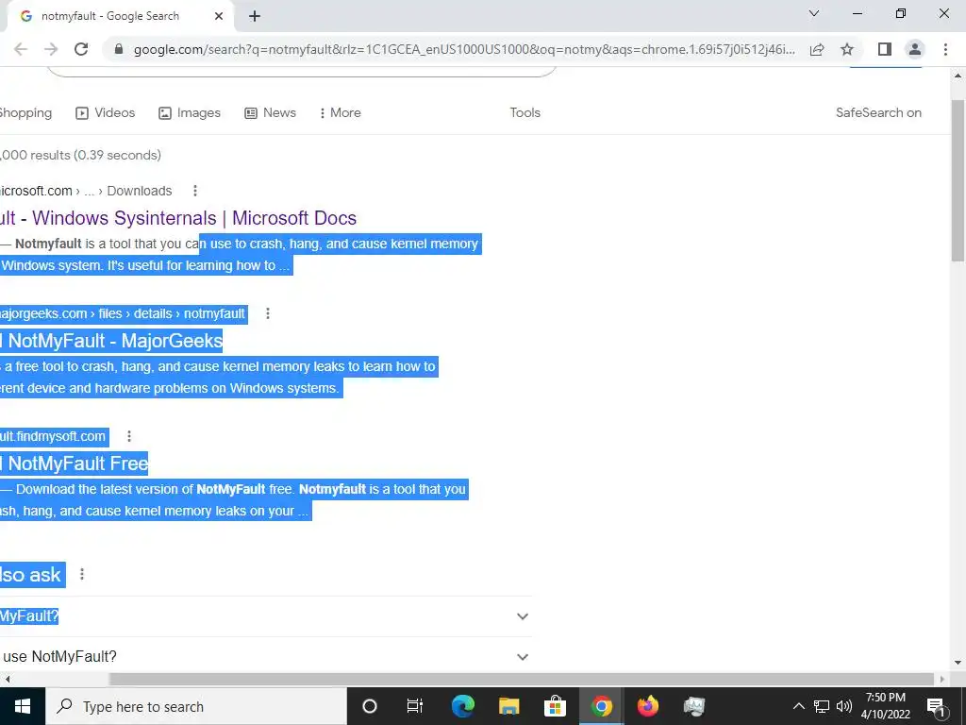966x725 pixels.
Task: Open search Tools options
Action: [x=525, y=113]
